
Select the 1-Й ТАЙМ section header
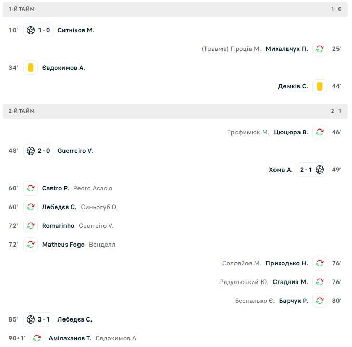pos(22,9)
